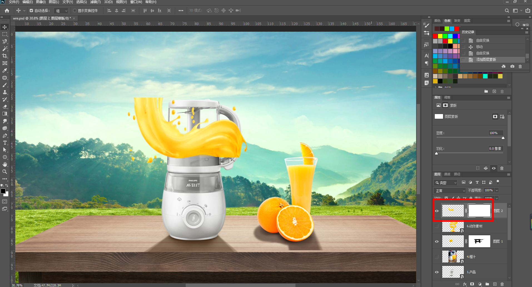Create a new group folder in Layers

coord(487,284)
